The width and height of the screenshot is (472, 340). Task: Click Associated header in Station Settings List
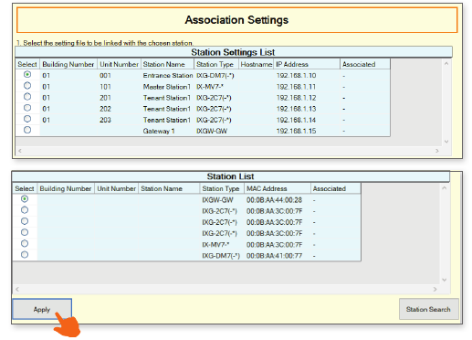[365, 64]
